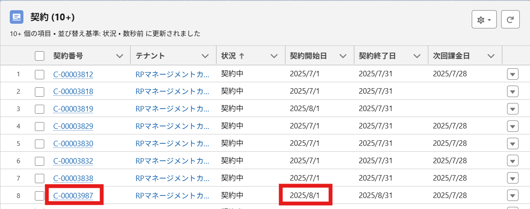The image size is (530, 209).
Task: Click the 契約 object icon in header
Action: pyautogui.click(x=17, y=17)
